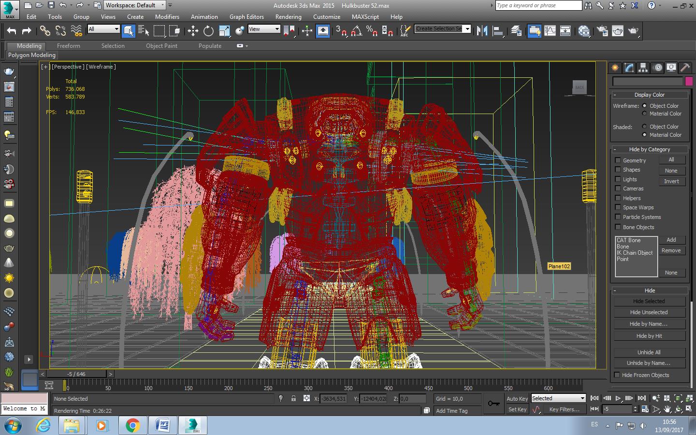Set Wireframe to Material Color
Image resolution: width=696 pixels, height=435 pixels.
pyautogui.click(x=644, y=114)
